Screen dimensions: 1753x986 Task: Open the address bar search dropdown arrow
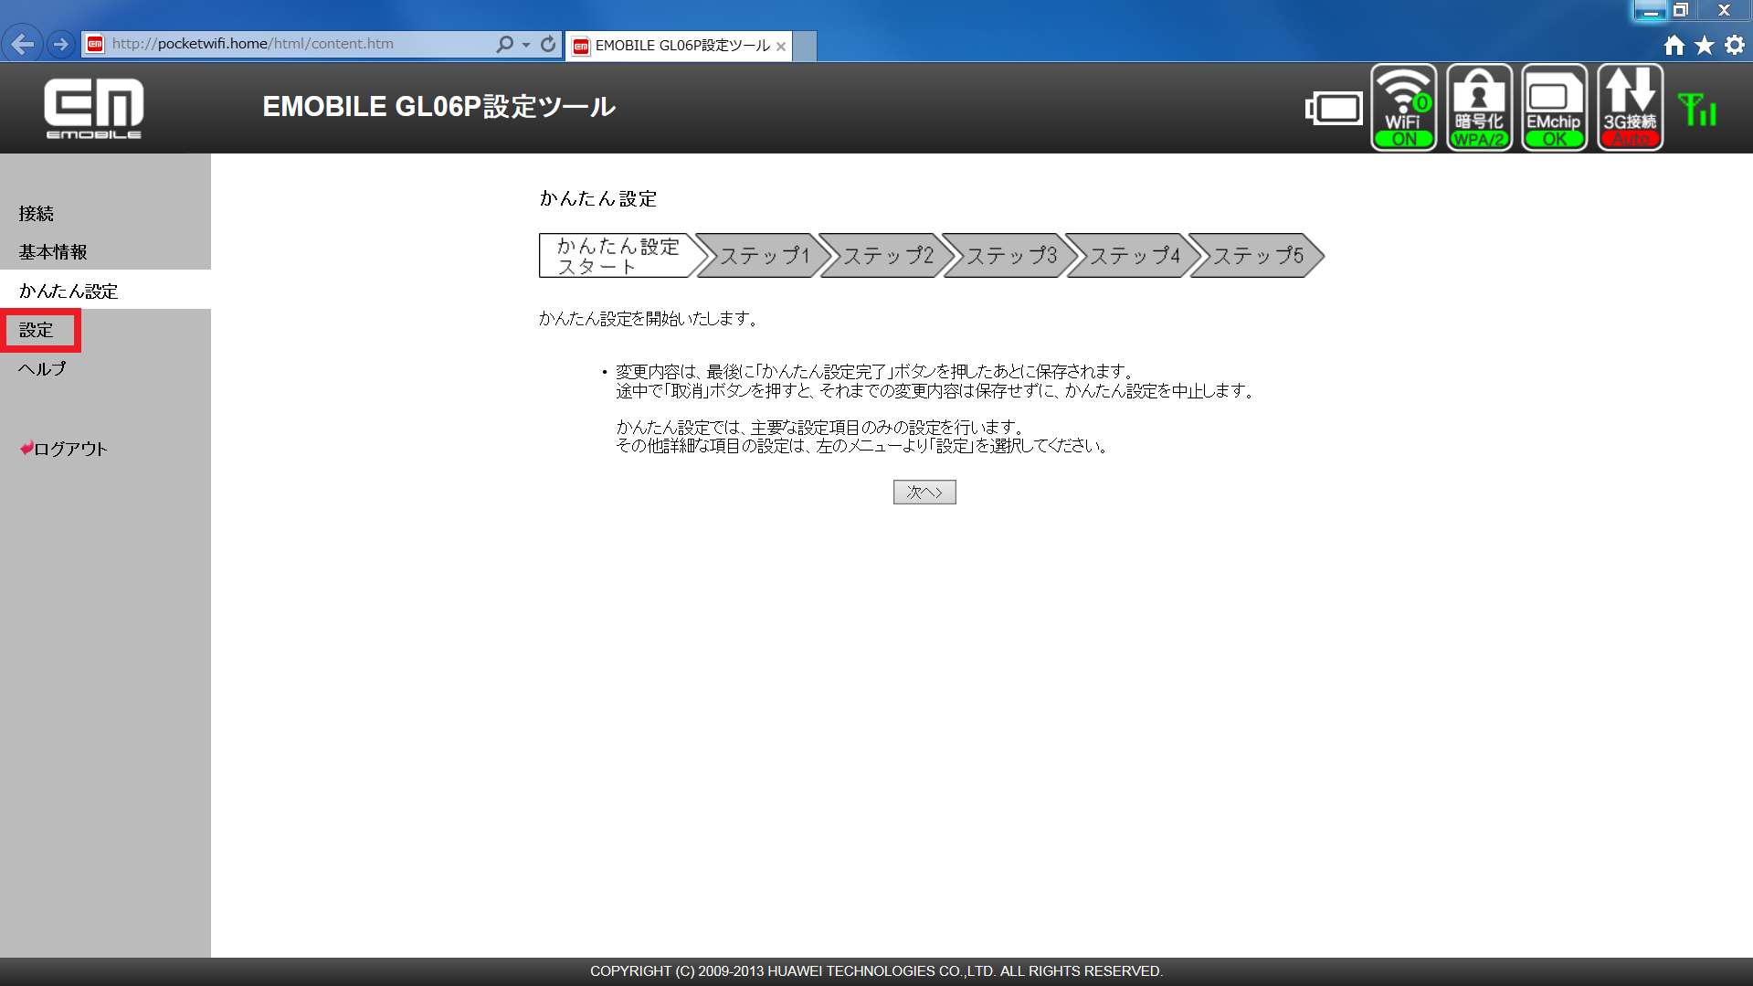(523, 43)
